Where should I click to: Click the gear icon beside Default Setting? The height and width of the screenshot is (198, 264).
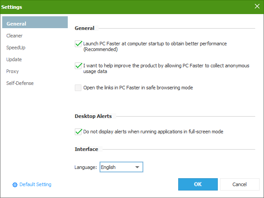[x=15, y=185]
